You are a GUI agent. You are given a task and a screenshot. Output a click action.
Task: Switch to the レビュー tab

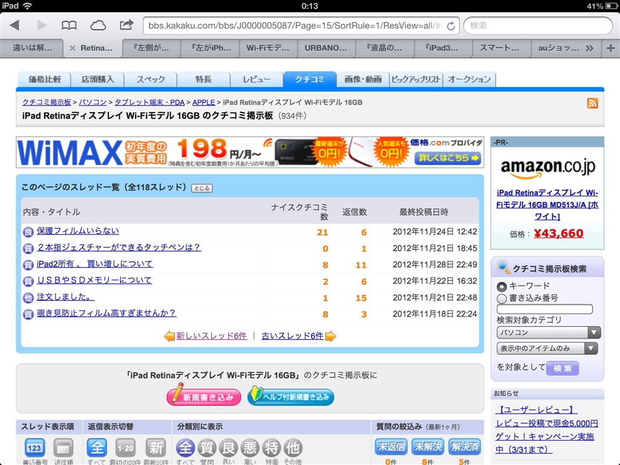tap(257, 79)
